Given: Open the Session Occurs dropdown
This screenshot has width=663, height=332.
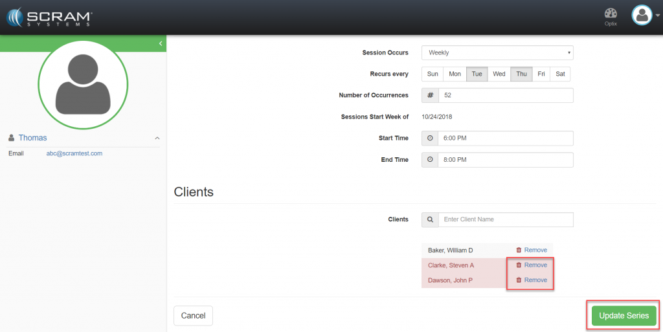Looking at the screenshot, I should [x=497, y=52].
